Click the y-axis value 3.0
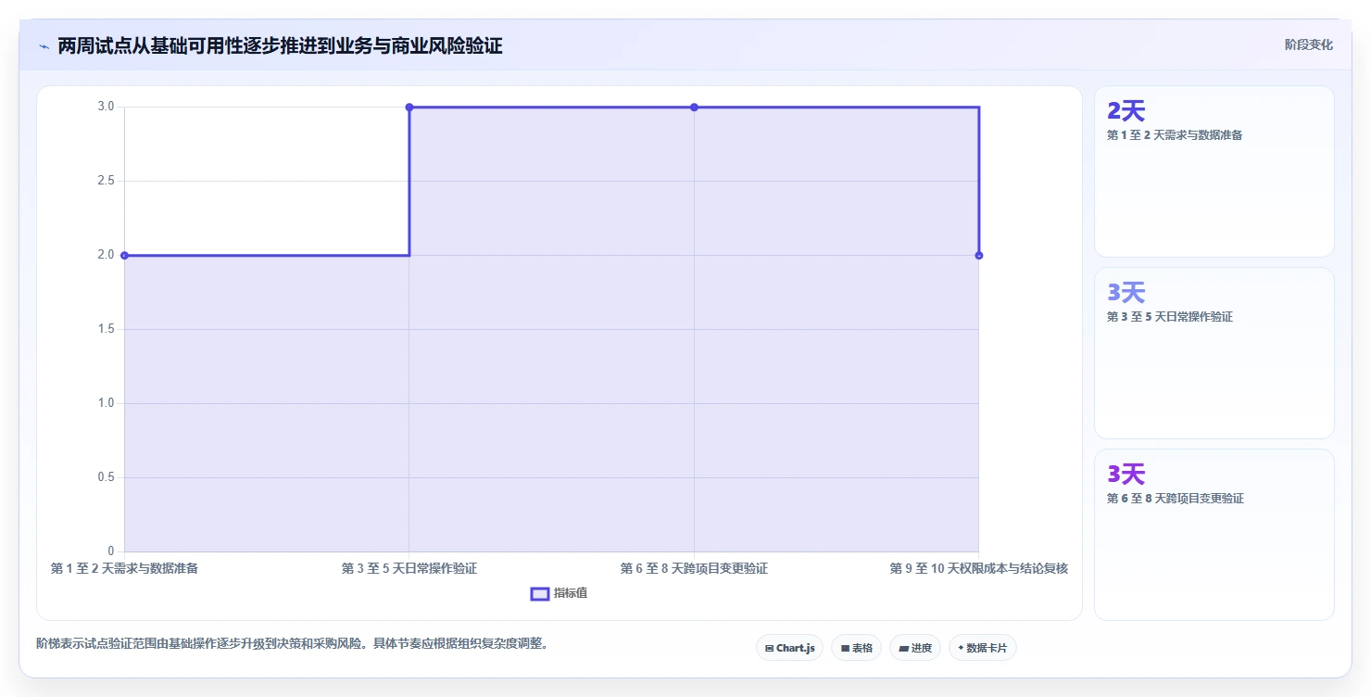 coord(106,107)
